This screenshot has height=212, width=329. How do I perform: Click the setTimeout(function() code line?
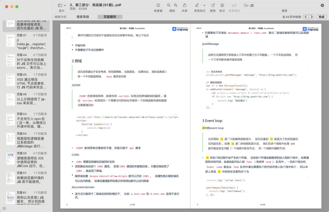pos(222,188)
